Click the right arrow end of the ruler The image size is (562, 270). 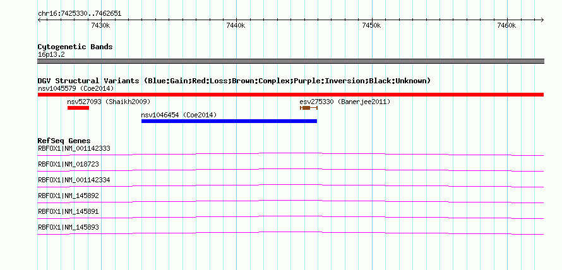(542, 20)
